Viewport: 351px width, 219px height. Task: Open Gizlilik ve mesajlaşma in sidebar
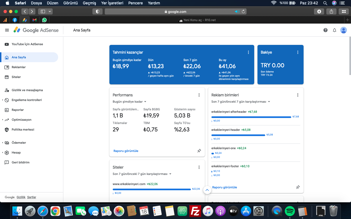click(x=29, y=90)
